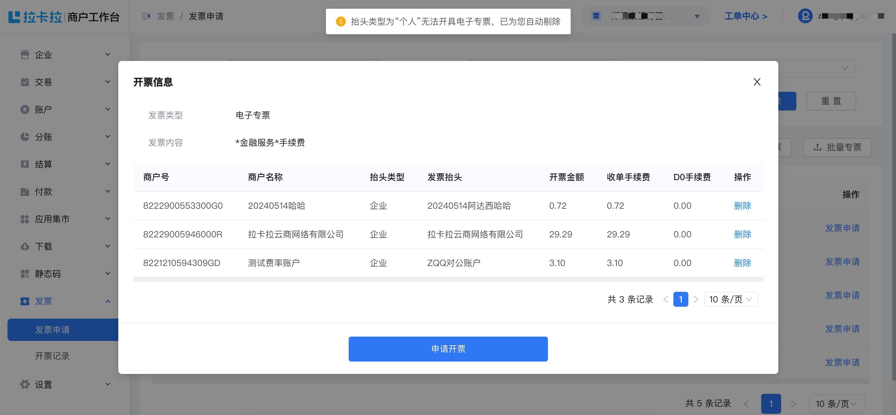Close the 开票信息 dialog
The height and width of the screenshot is (415, 896).
click(x=757, y=82)
